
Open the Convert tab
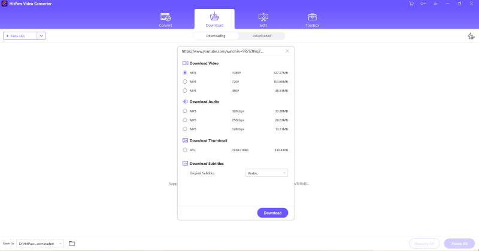click(165, 20)
